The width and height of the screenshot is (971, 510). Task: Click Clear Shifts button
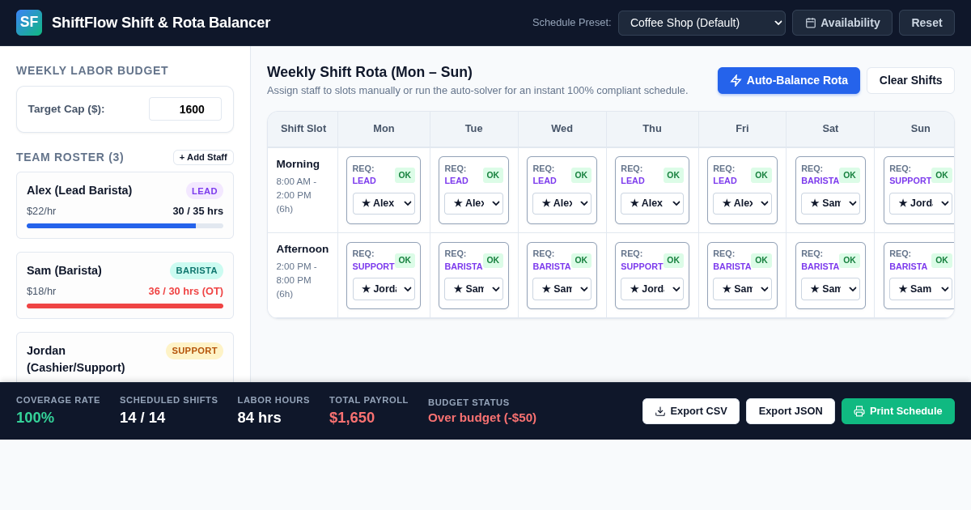click(910, 80)
